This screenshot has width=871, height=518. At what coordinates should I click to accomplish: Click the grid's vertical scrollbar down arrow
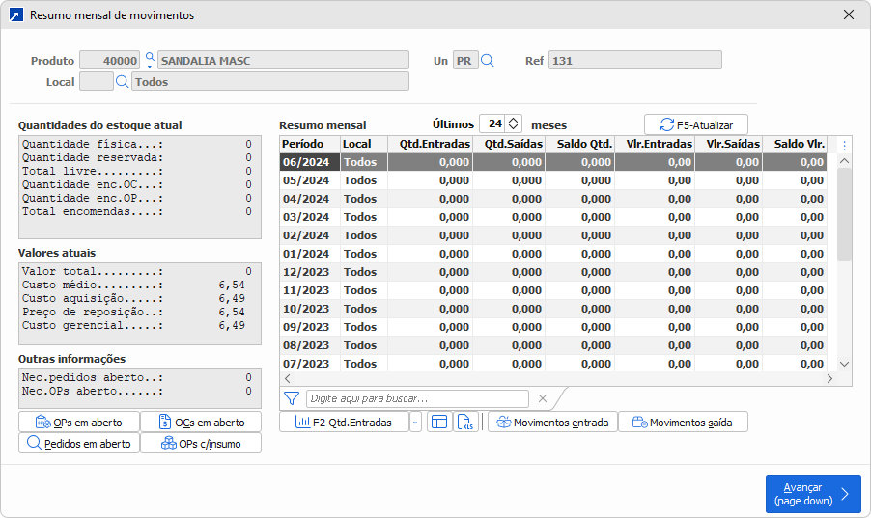[844, 364]
